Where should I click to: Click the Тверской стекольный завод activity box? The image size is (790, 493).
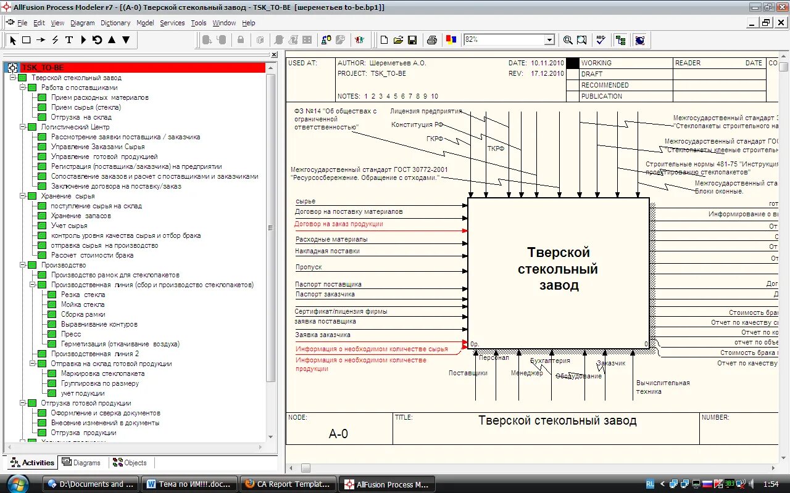[558, 273]
